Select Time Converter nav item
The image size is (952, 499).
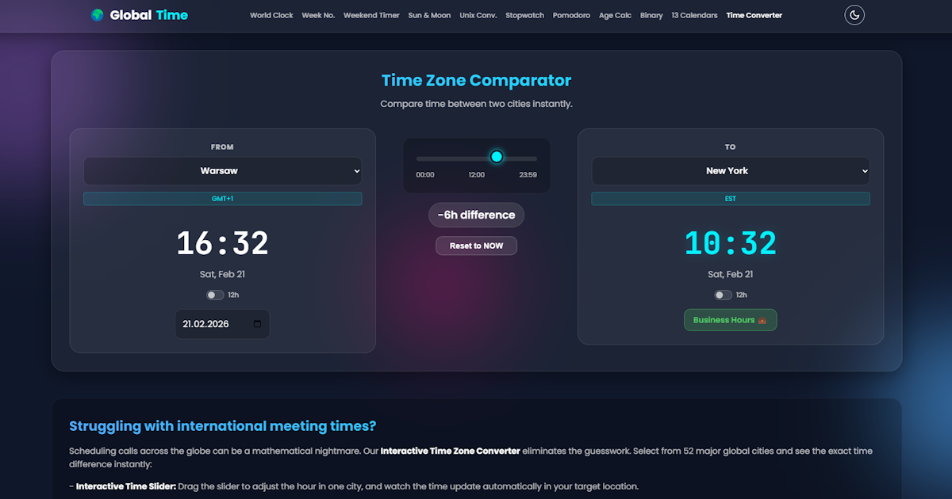tap(754, 15)
